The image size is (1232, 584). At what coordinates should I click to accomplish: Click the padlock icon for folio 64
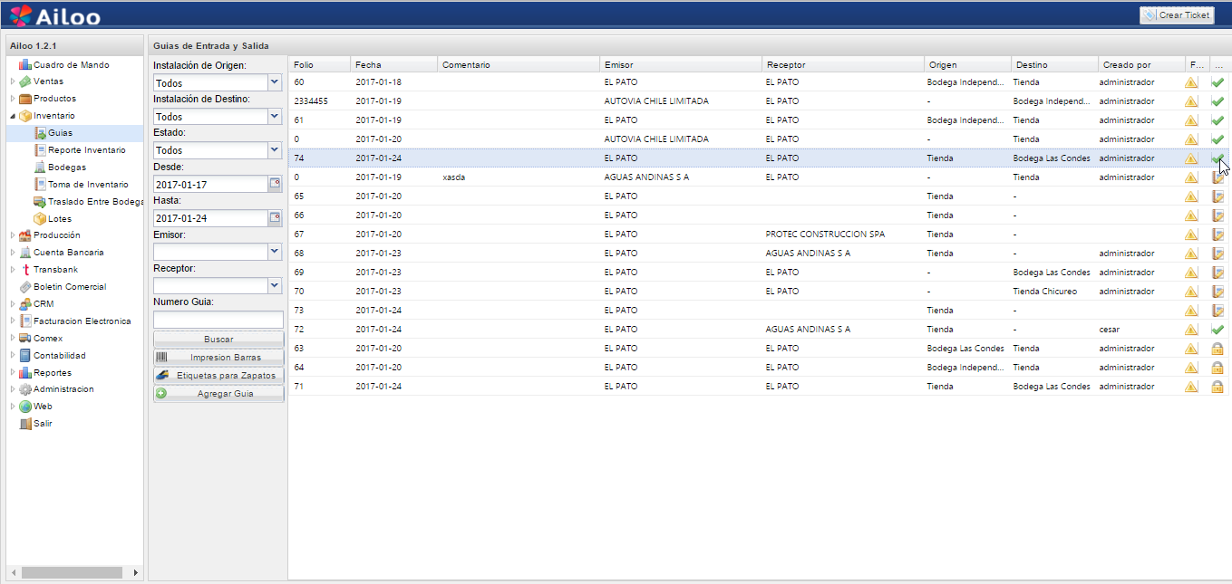[x=1217, y=368]
